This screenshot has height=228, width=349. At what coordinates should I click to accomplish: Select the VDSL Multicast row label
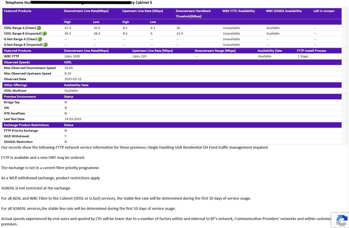tap(15, 91)
